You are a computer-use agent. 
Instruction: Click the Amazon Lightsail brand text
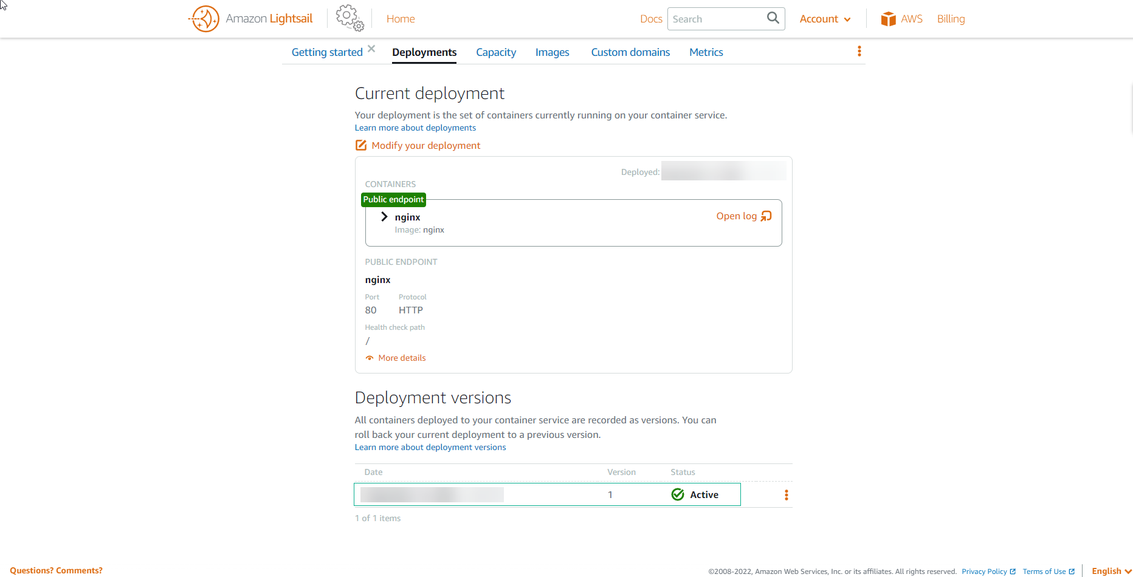point(269,19)
